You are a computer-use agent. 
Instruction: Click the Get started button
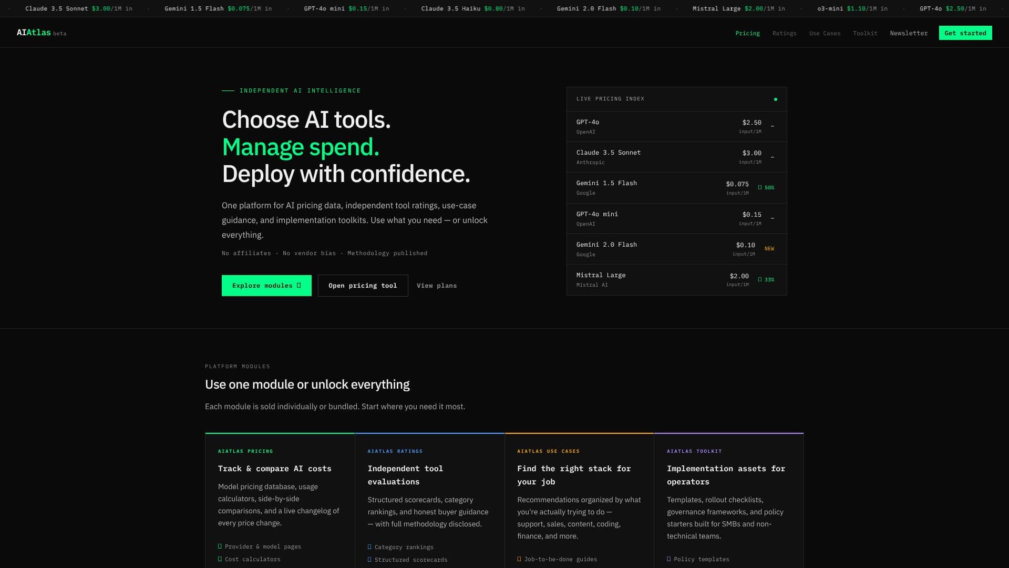pyautogui.click(x=965, y=33)
